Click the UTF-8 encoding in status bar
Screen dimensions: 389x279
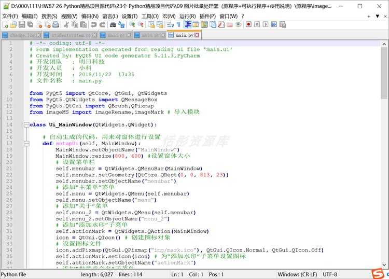coord(330,274)
